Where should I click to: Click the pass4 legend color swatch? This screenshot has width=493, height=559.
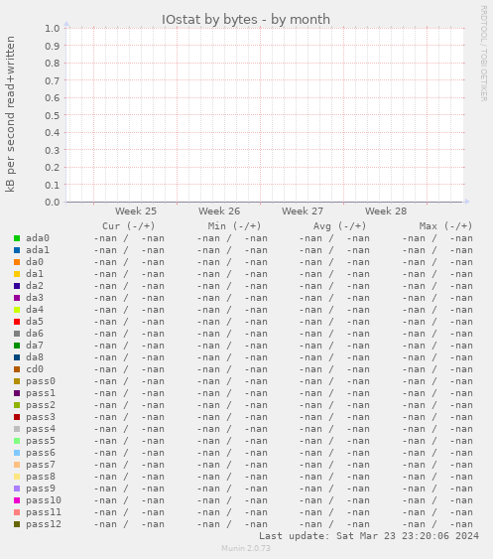point(17,429)
